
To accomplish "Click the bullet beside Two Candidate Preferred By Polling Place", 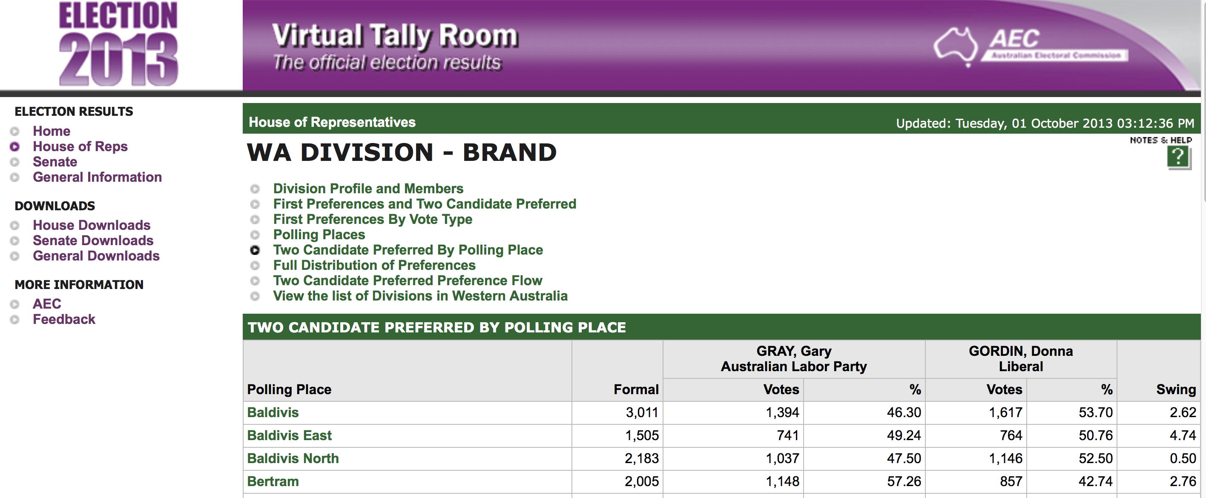I will pyautogui.click(x=255, y=250).
